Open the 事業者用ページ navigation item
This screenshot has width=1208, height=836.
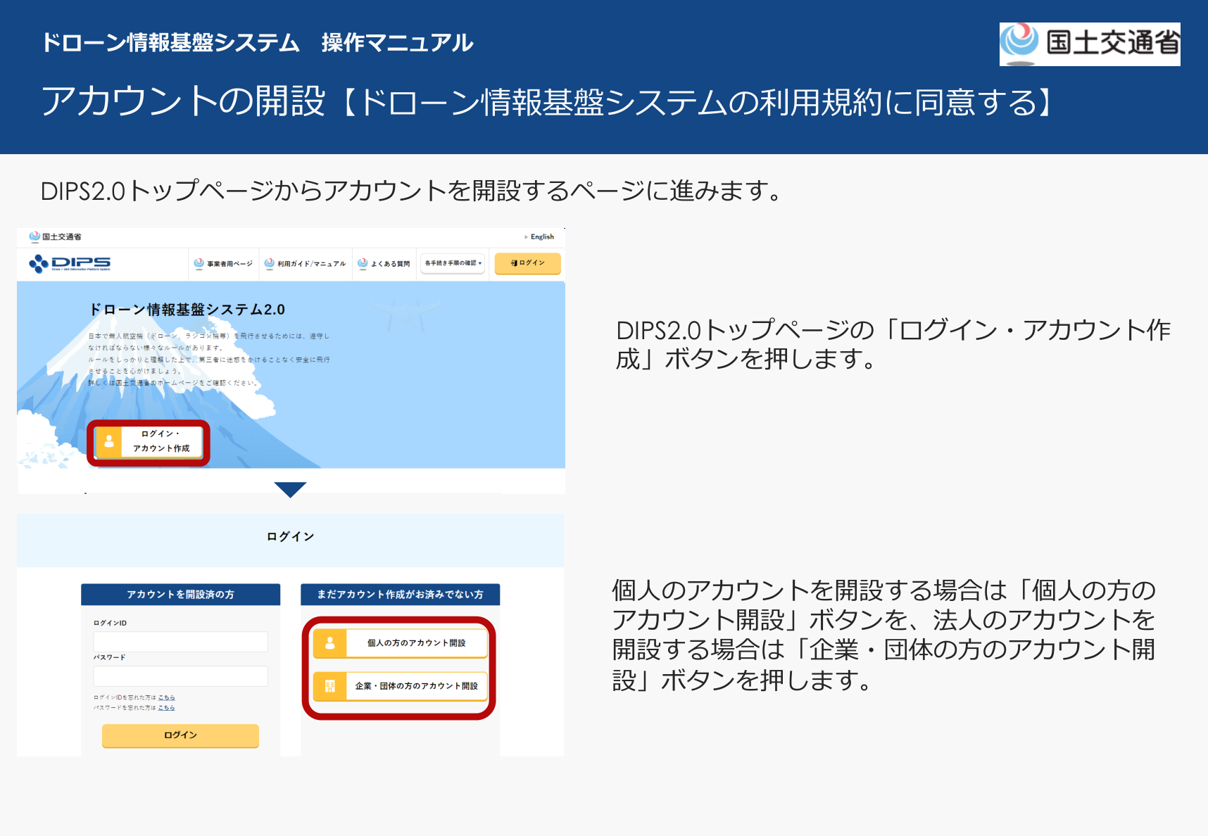click(223, 264)
